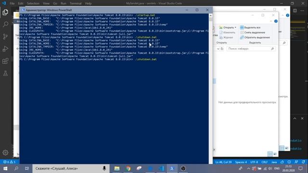Click the help icon in the front Explorer window
This screenshot has width=308, height=173.
pos(276,21)
